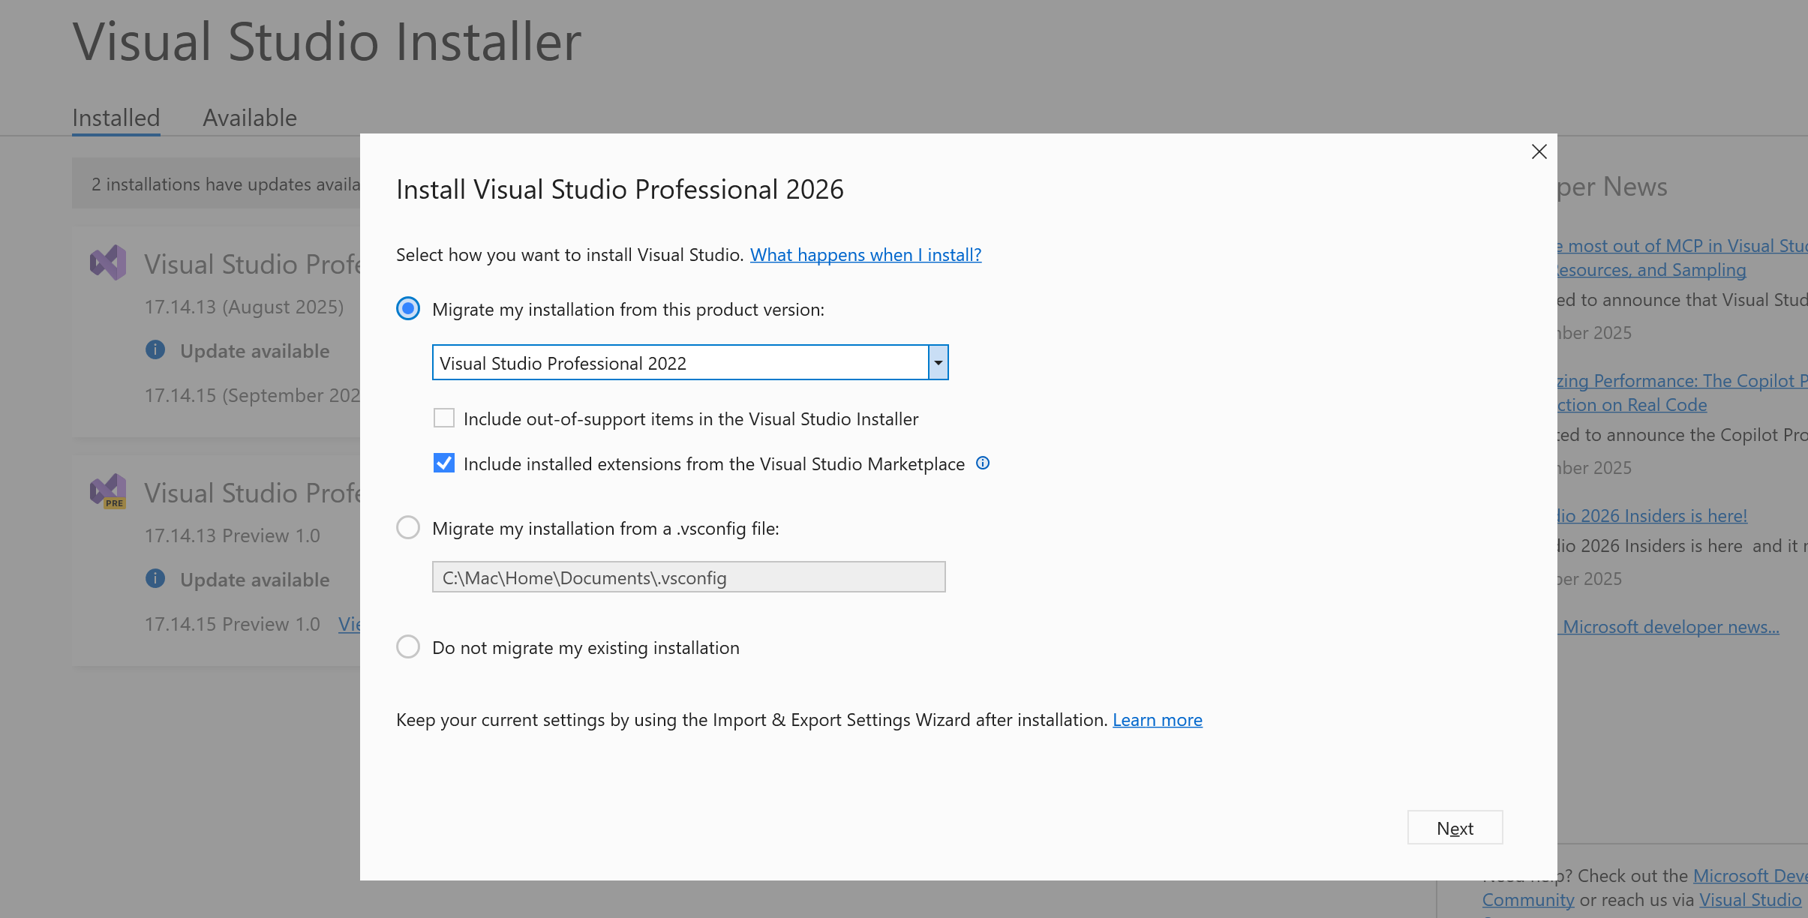Choose migrate from .vsconfig file option

pos(408,528)
